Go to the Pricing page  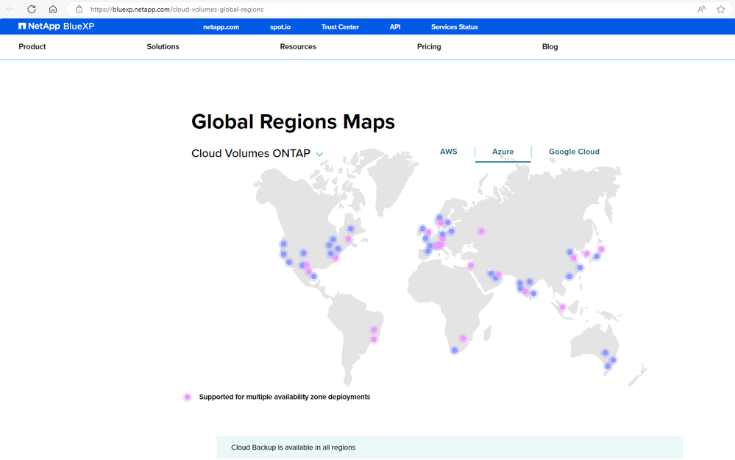coord(429,46)
